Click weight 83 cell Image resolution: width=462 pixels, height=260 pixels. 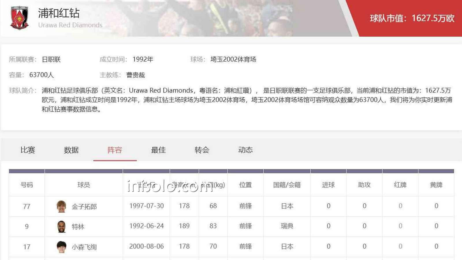[x=213, y=226]
